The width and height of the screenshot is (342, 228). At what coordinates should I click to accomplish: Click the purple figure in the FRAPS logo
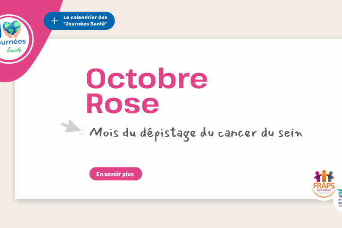point(318,176)
